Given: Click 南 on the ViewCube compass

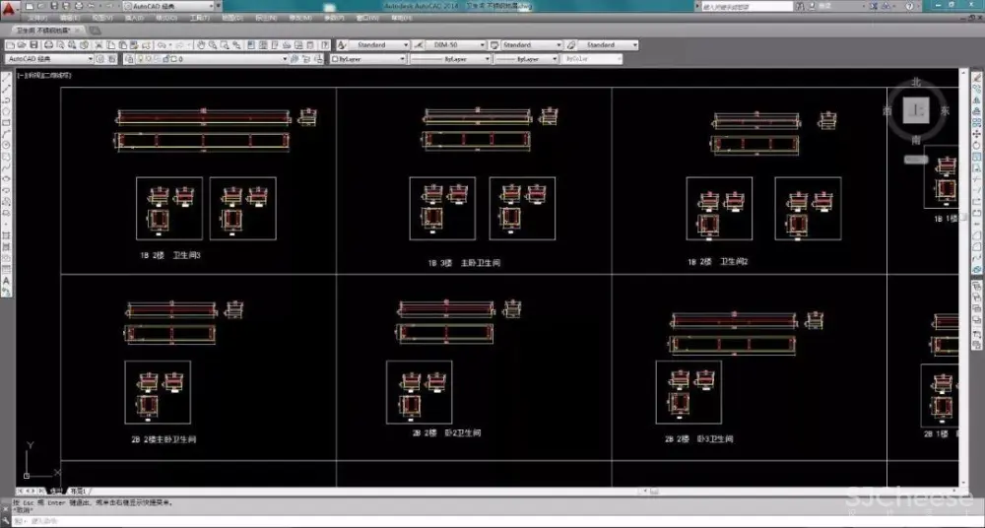Looking at the screenshot, I should pos(916,140).
